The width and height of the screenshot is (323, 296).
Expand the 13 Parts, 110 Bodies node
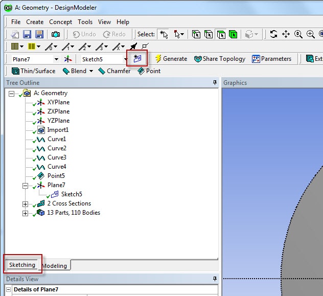(25, 213)
